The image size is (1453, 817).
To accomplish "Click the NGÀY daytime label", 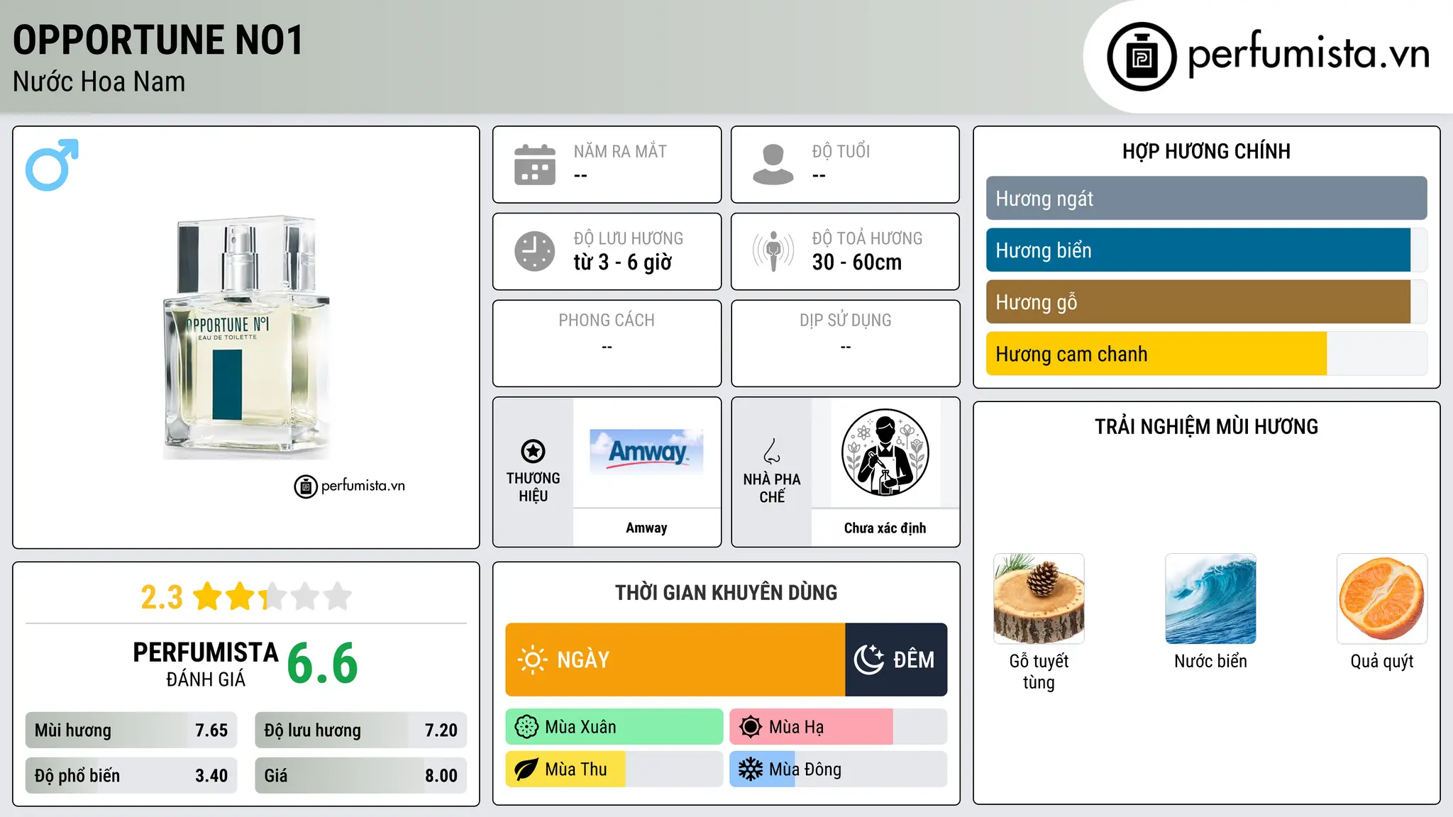I will pyautogui.click(x=583, y=660).
